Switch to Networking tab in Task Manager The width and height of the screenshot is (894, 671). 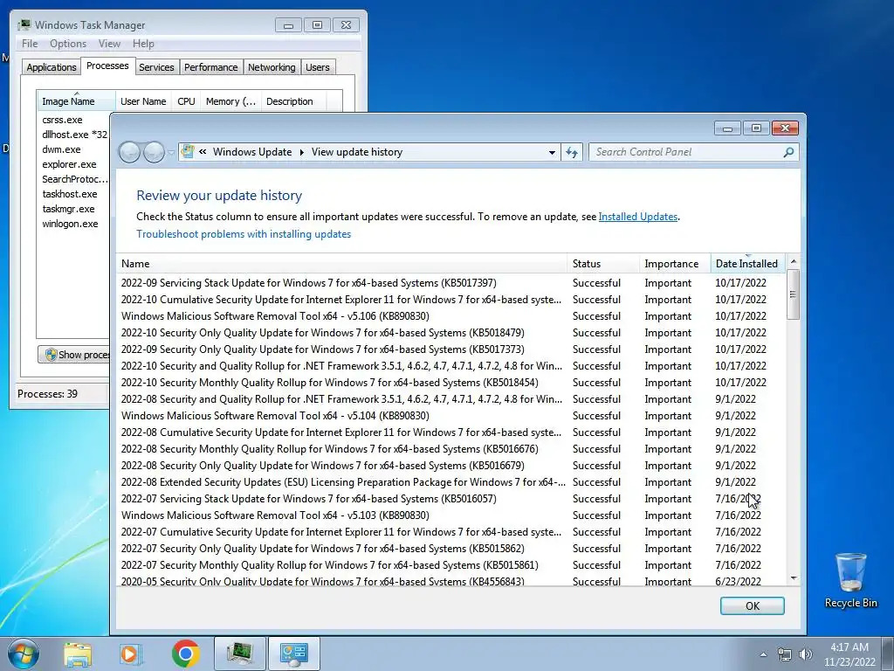[x=272, y=67]
